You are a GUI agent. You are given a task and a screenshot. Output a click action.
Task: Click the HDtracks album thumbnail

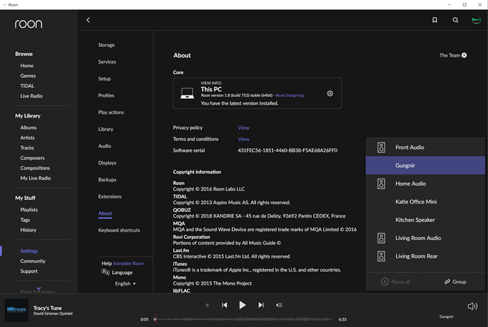(x=16, y=310)
